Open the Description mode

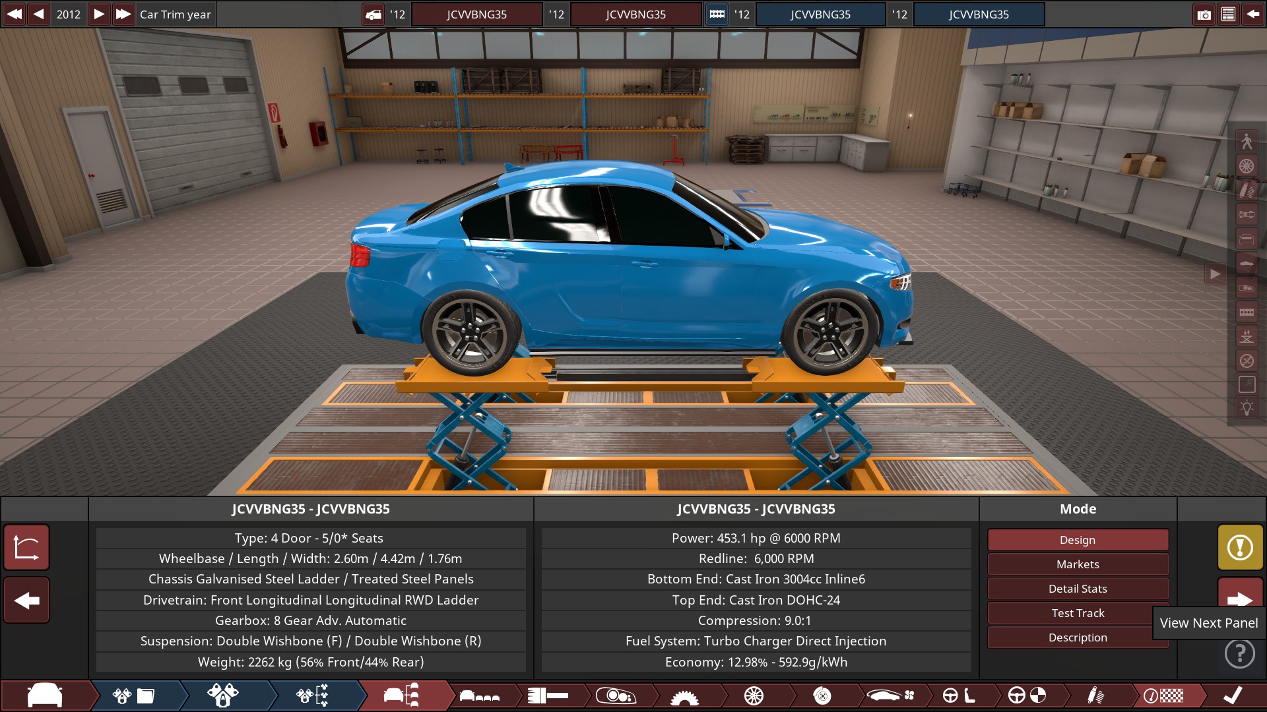(1078, 638)
